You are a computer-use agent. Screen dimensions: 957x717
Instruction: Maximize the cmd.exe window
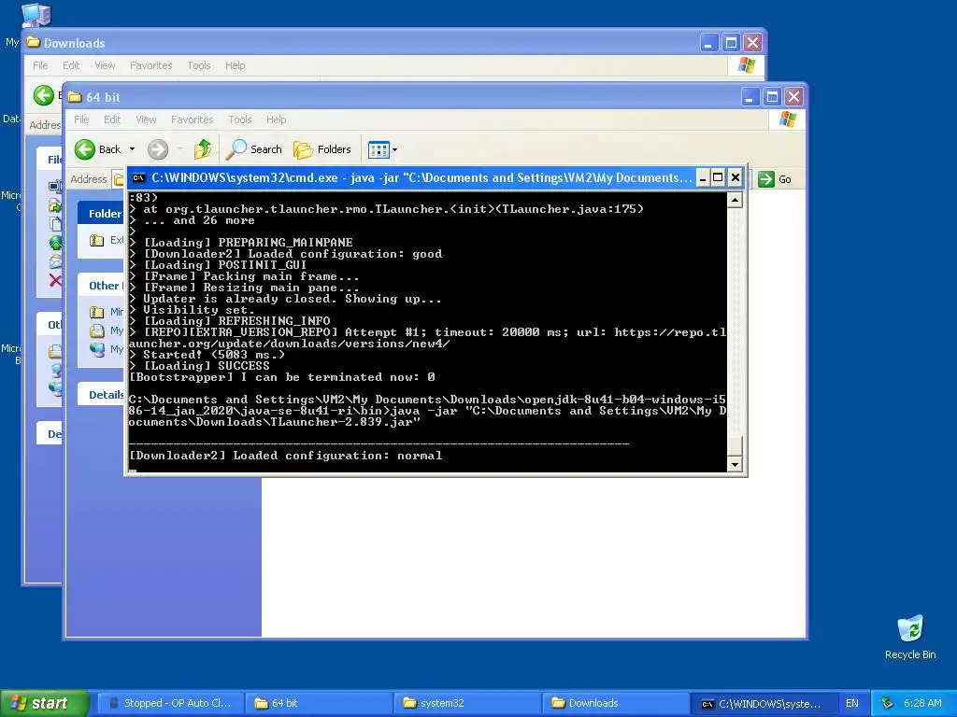[719, 178]
